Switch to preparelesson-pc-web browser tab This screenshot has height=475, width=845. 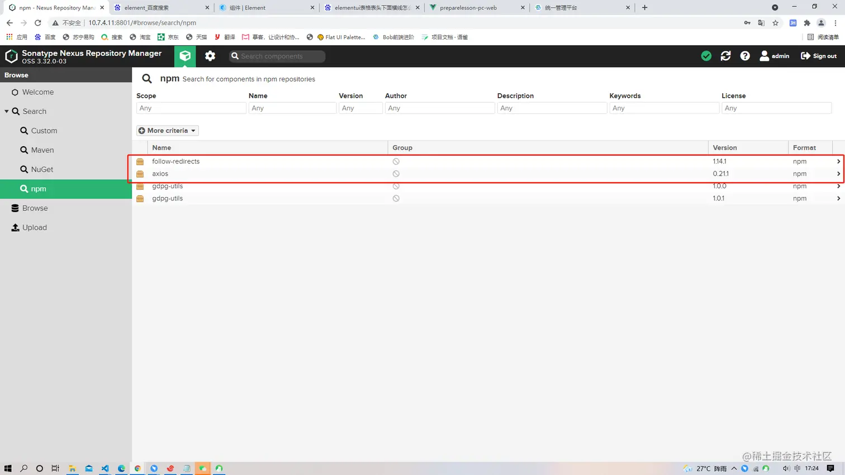tap(476, 7)
